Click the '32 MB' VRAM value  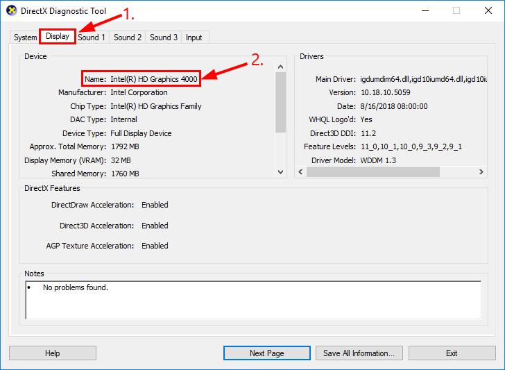coord(121,160)
